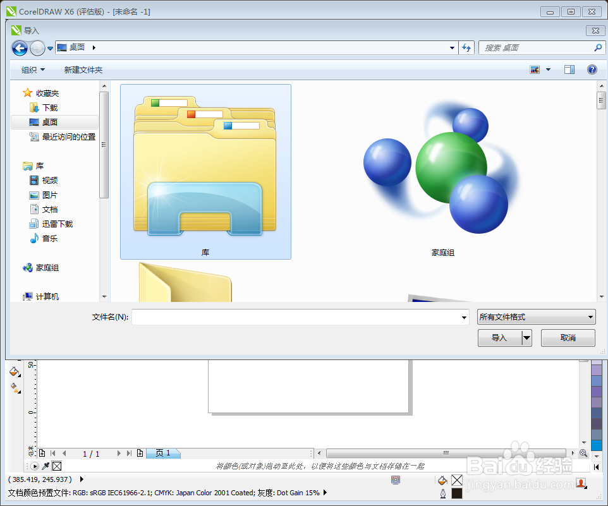Viewport: 608px width, 506px height.
Task: Click the add-page icon near page navigation
Action: click(x=42, y=453)
